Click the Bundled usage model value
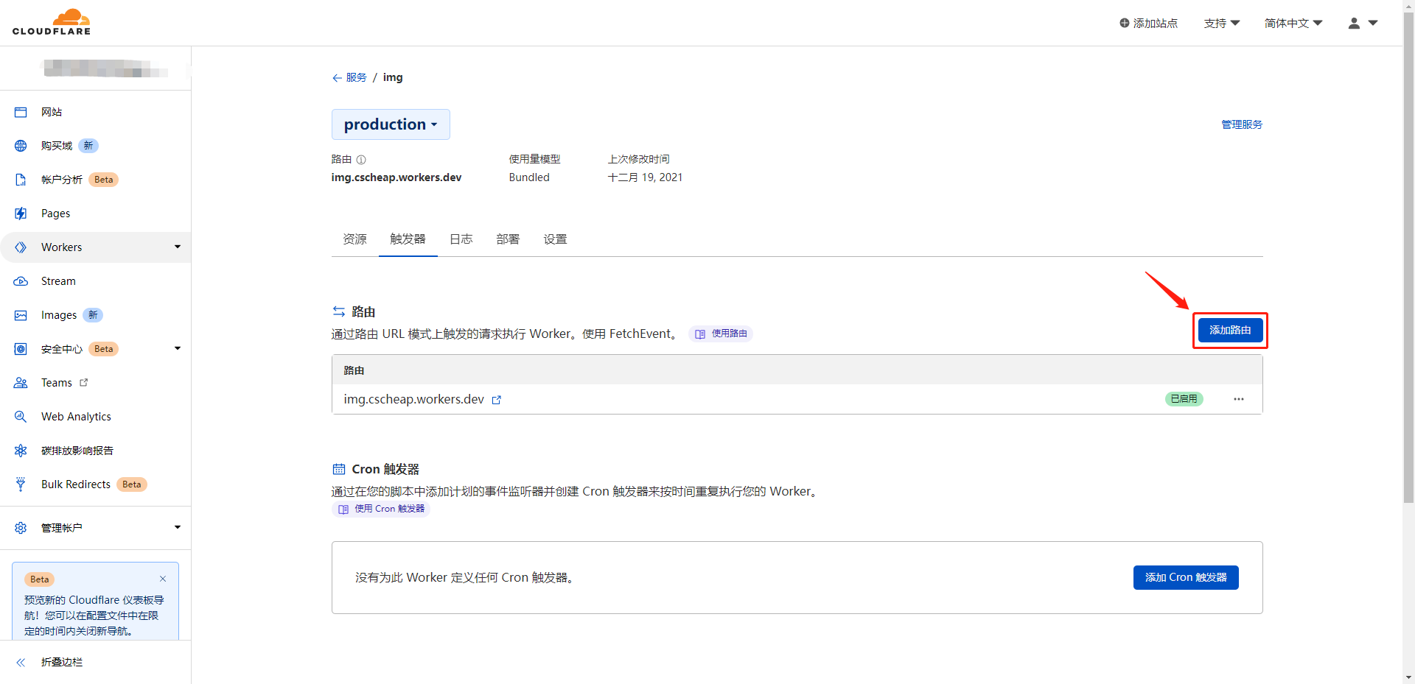 [x=529, y=177]
